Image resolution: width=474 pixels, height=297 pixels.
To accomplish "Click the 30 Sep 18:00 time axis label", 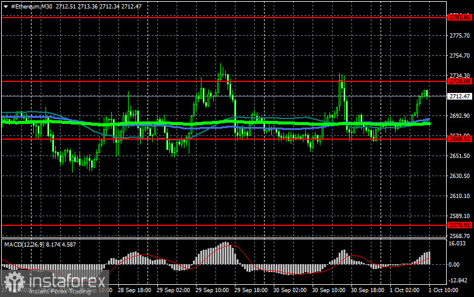I will 367,290.
